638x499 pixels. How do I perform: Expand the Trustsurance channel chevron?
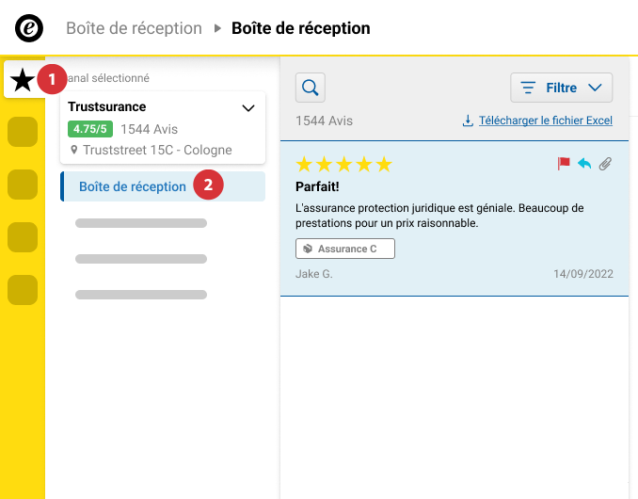(248, 108)
